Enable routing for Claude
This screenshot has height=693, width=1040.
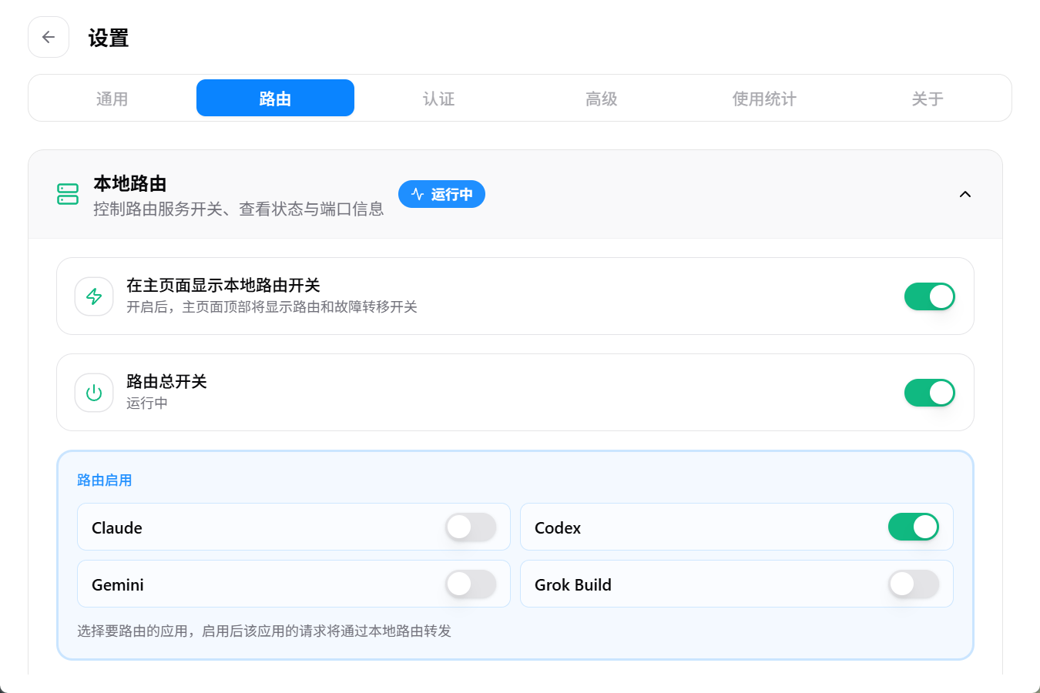tap(471, 527)
